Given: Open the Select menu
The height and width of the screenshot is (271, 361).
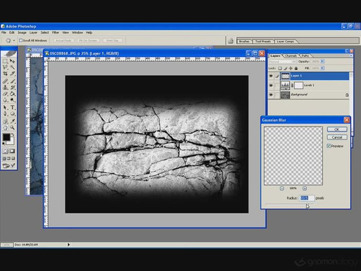Looking at the screenshot, I should (x=45, y=33).
